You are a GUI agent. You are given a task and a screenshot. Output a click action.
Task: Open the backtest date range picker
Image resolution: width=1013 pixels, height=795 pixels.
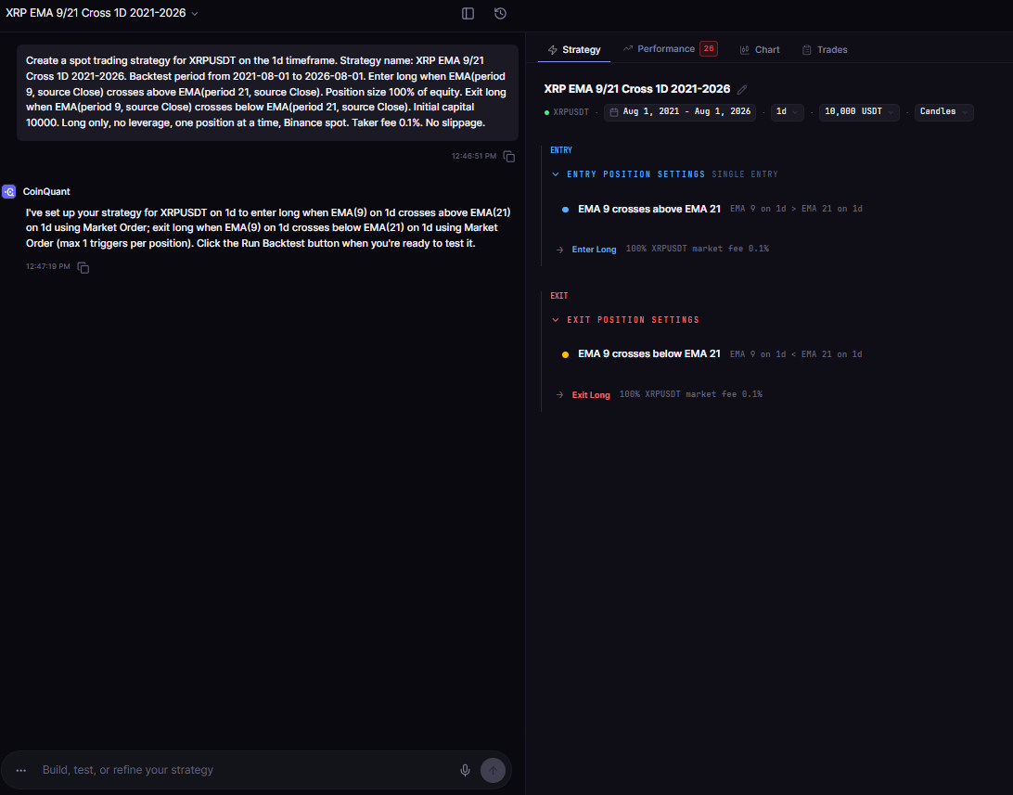pyautogui.click(x=680, y=111)
